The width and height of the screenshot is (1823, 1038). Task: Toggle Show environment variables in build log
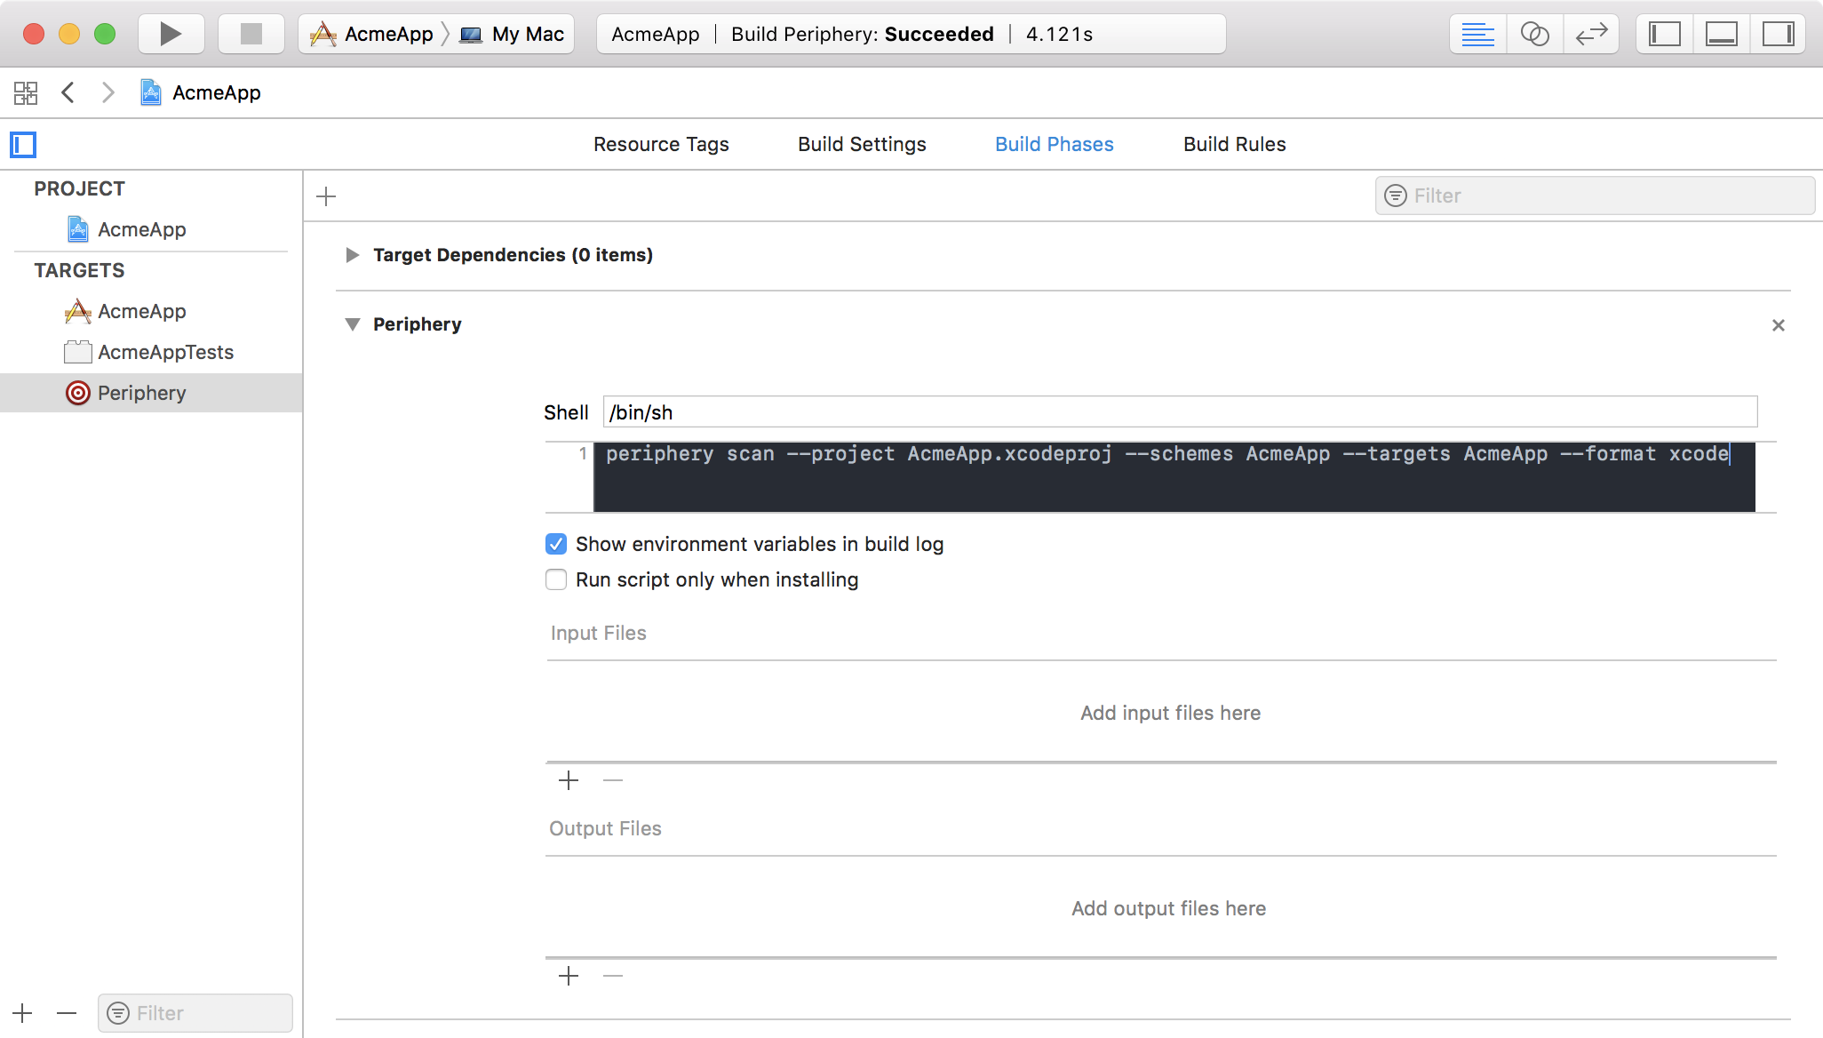point(557,543)
